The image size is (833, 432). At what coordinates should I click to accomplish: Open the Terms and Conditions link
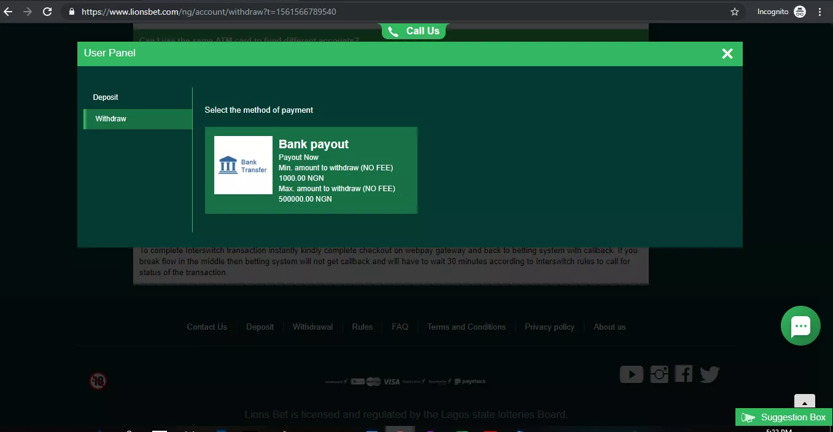pyautogui.click(x=466, y=327)
